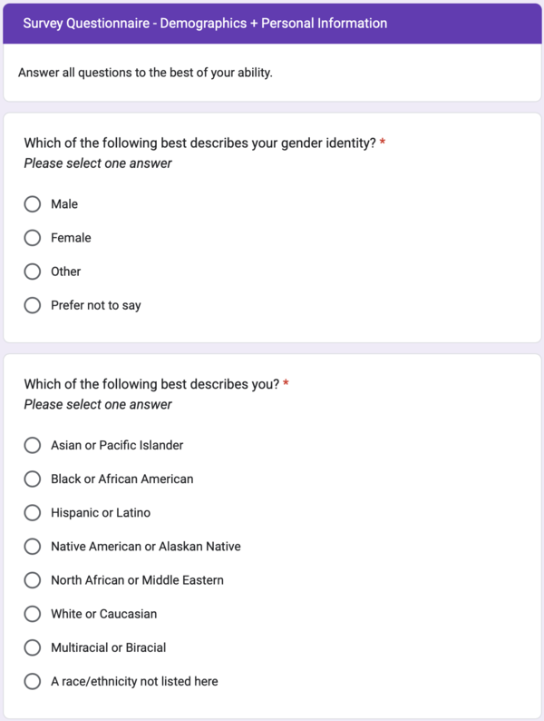Pick Native American or Alaskan Native
The width and height of the screenshot is (544, 721).
[33, 546]
